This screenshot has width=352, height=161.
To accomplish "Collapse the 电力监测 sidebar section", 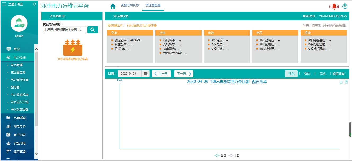I will 20,58.
